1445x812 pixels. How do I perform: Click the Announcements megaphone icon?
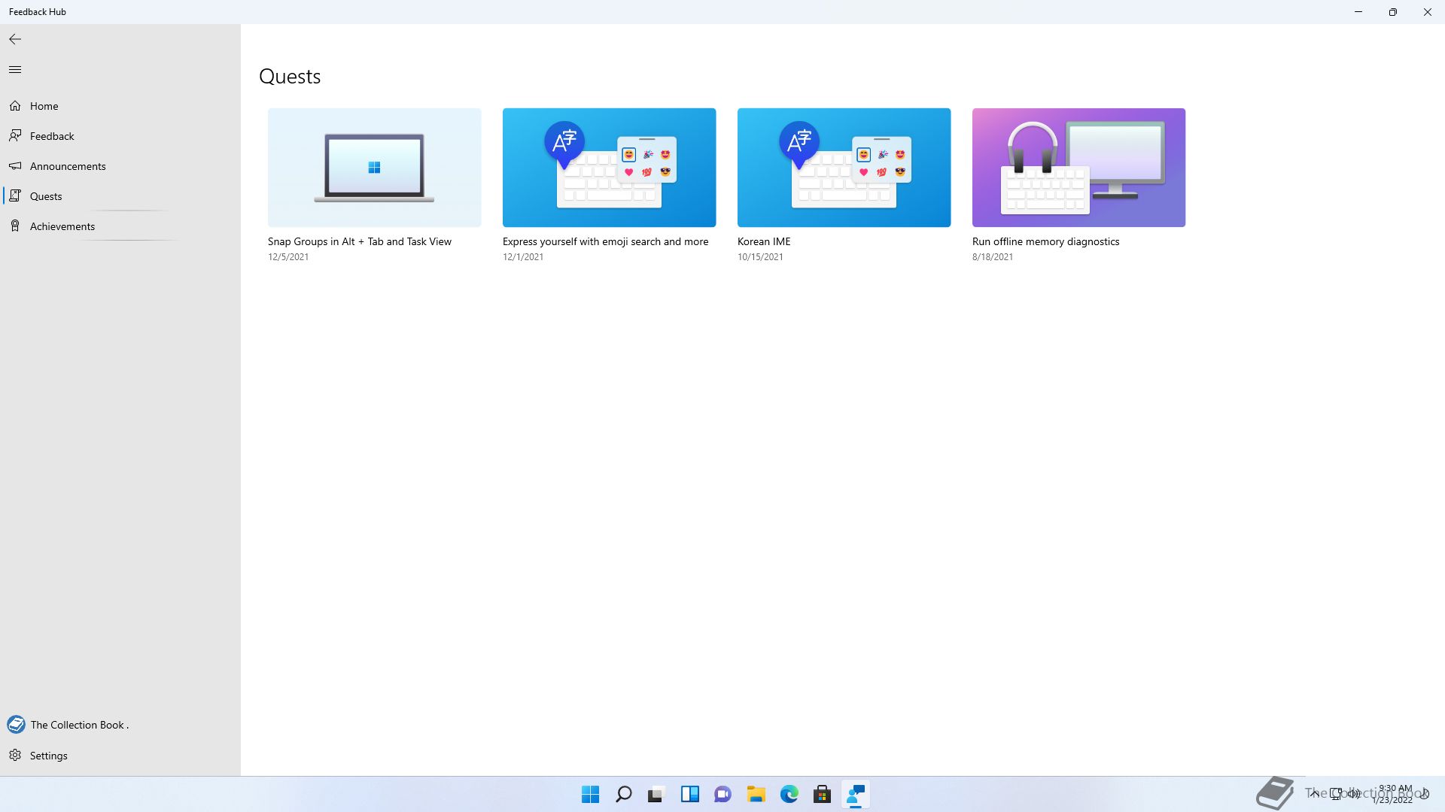click(15, 165)
